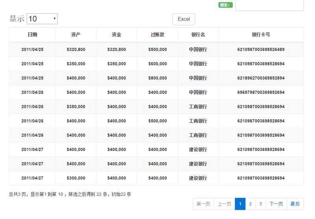Sort by the 资产 column header

(x=76, y=35)
